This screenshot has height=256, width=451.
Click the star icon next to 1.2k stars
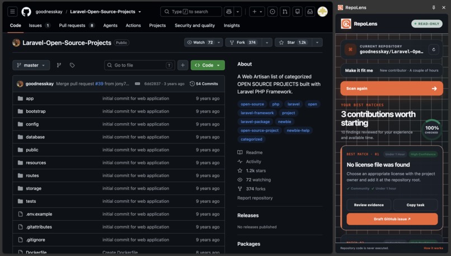[240, 170]
